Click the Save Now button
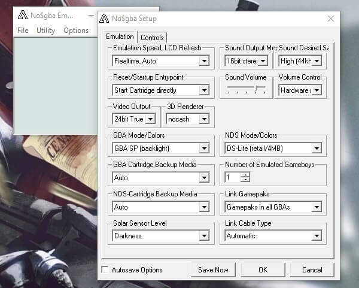The width and height of the screenshot is (359, 288). point(213,270)
